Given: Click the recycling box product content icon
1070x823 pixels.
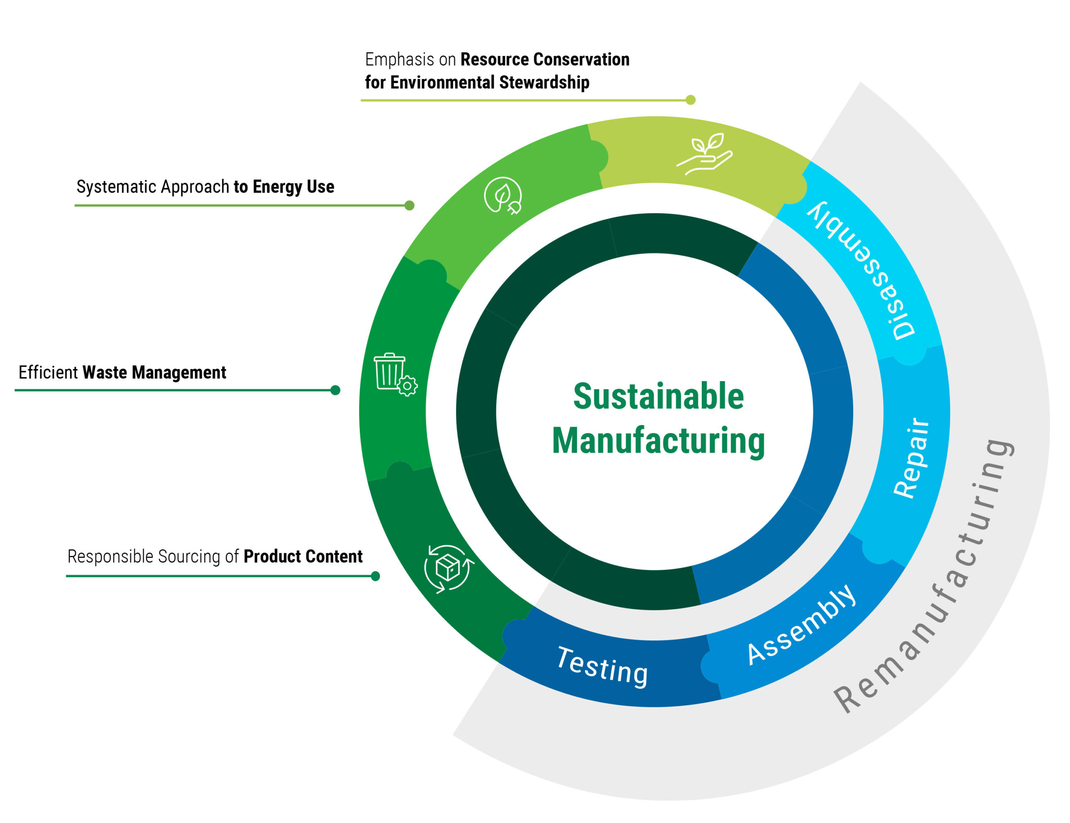Looking at the screenshot, I should point(448,568).
